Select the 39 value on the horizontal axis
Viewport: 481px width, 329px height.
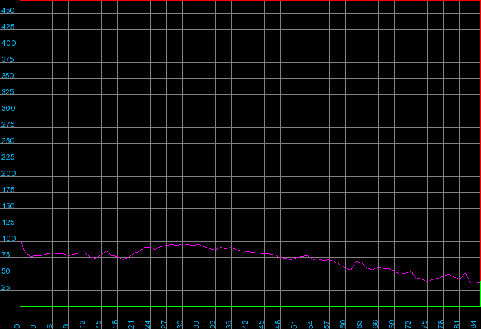click(x=229, y=324)
